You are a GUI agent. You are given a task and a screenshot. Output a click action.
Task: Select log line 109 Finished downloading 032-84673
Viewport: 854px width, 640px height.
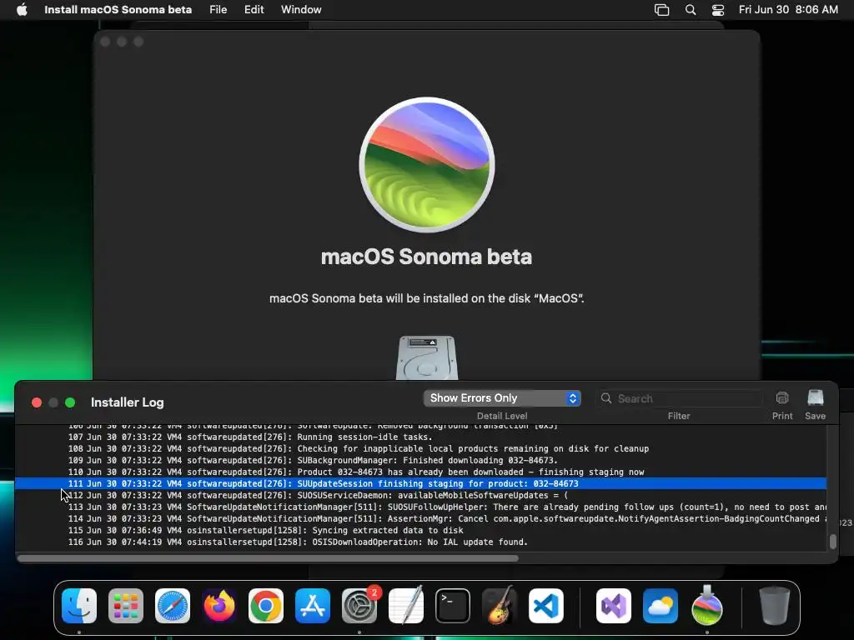[420, 460]
